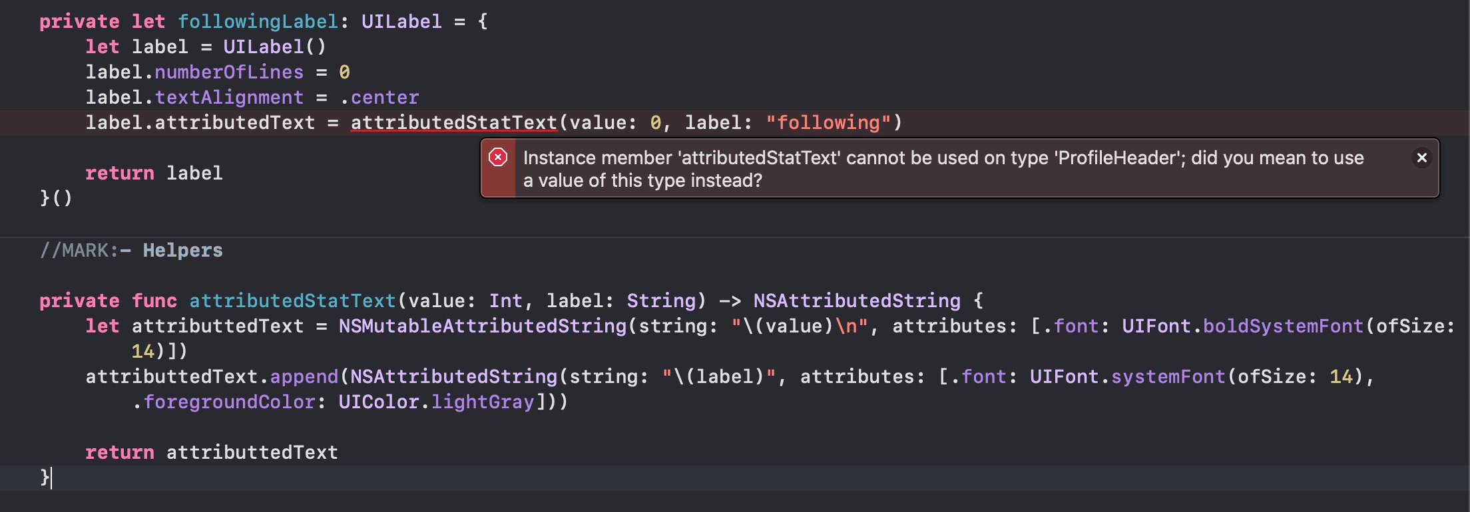Click the textAlignment property
The image size is (1470, 512).
[228, 98]
